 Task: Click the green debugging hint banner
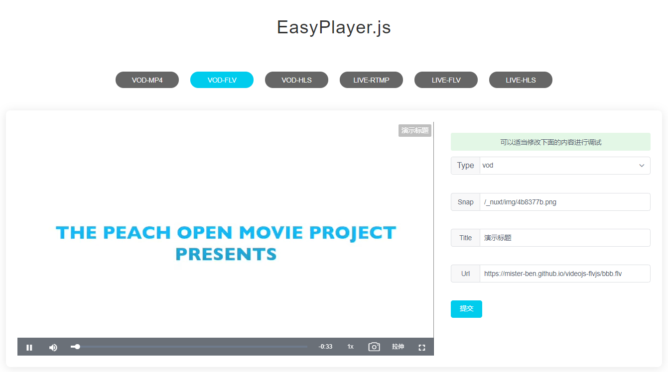550,142
